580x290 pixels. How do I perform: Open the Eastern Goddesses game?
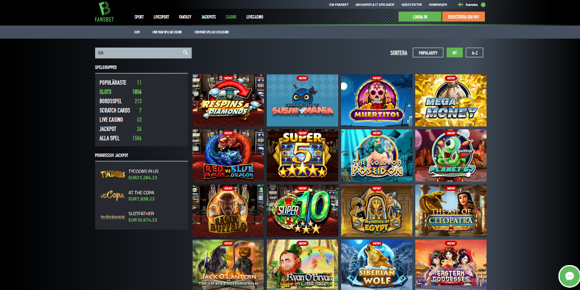coord(451,265)
